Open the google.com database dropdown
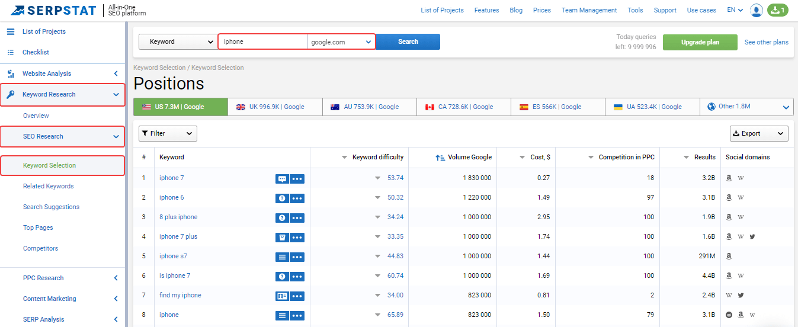Viewport: 798px width, 327px height. click(341, 41)
